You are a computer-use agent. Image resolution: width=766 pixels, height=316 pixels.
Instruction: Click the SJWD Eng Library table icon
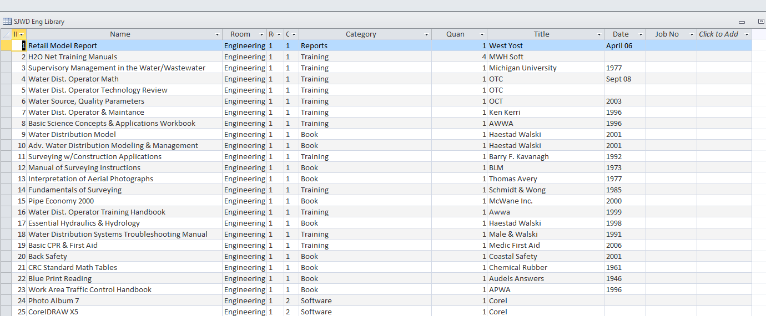[x=7, y=22]
